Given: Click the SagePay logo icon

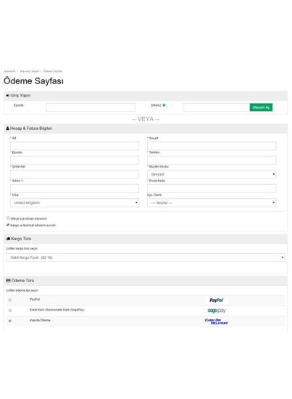Looking at the screenshot, I should pos(217,310).
